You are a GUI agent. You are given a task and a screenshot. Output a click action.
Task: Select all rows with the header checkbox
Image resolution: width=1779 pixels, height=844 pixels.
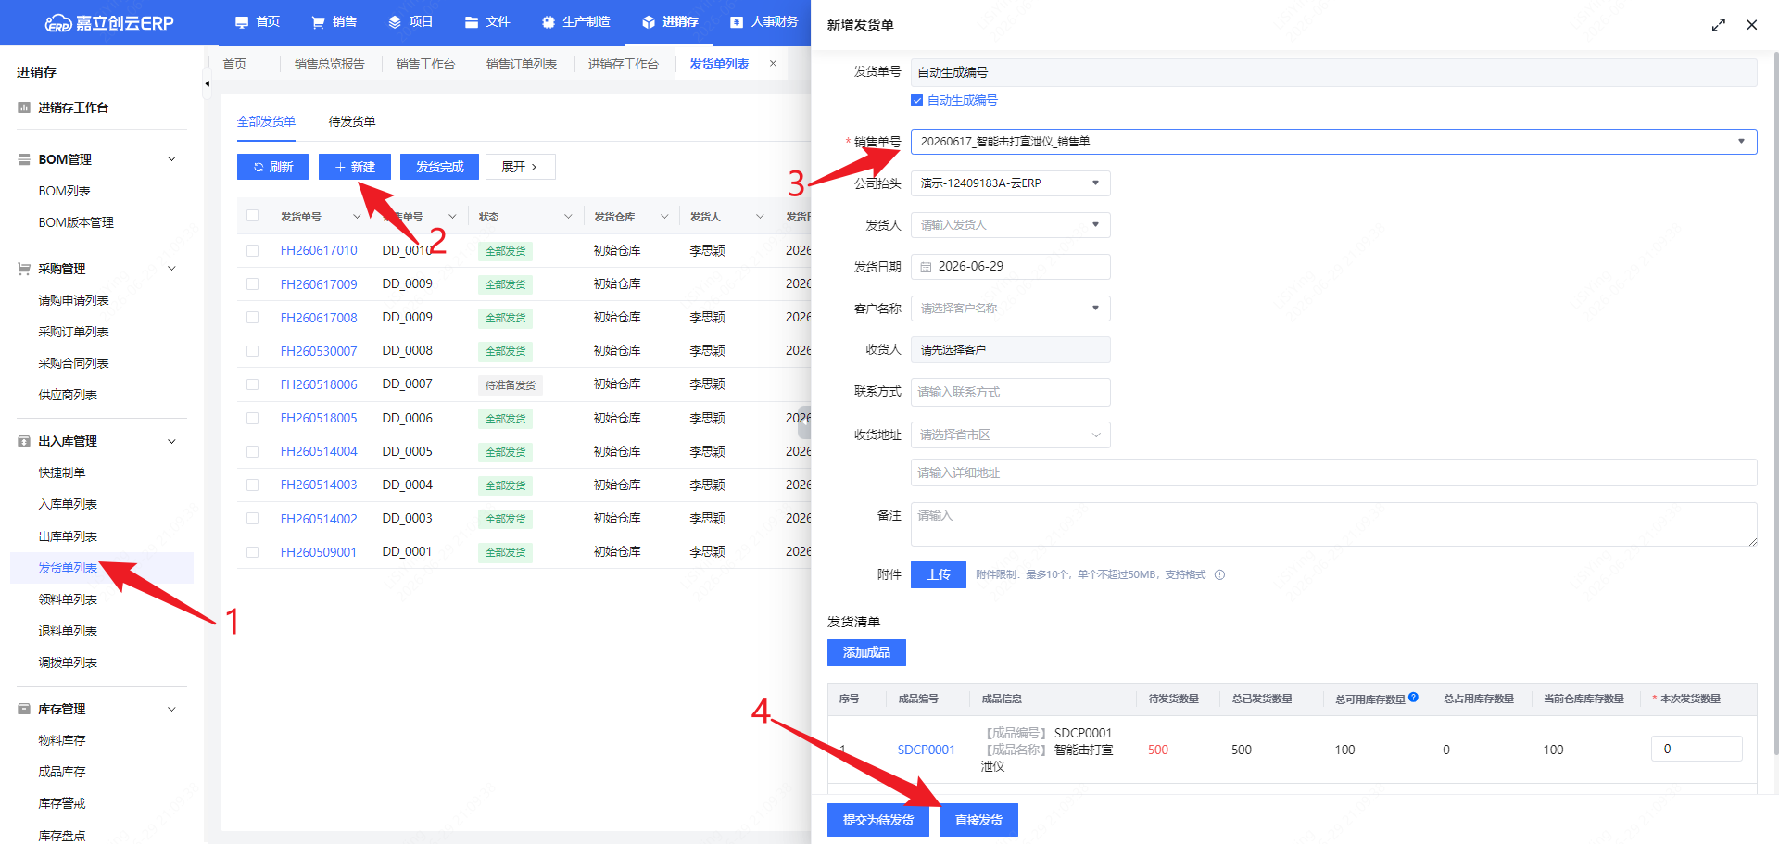click(252, 216)
